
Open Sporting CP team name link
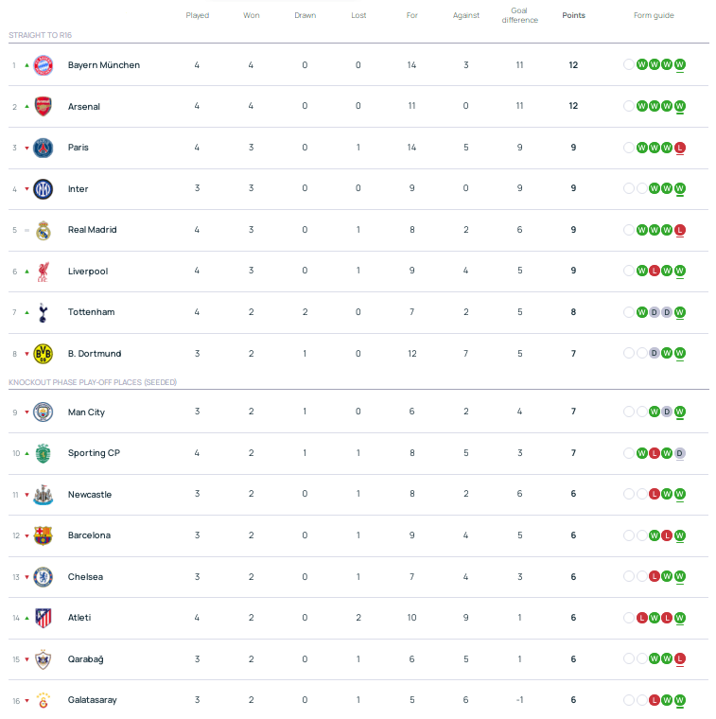click(x=94, y=453)
